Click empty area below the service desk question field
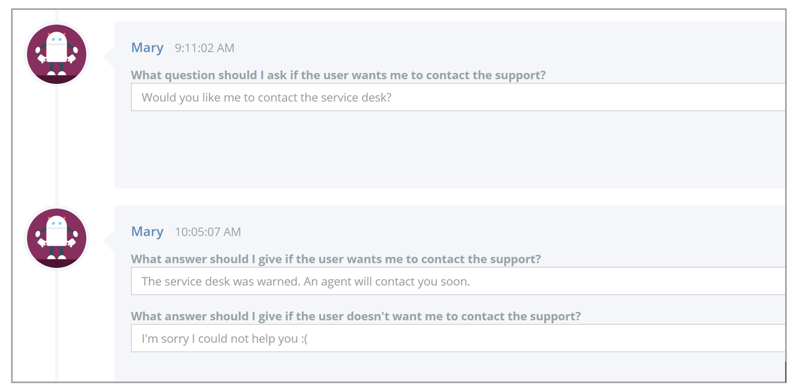800x392 pixels. [450, 149]
